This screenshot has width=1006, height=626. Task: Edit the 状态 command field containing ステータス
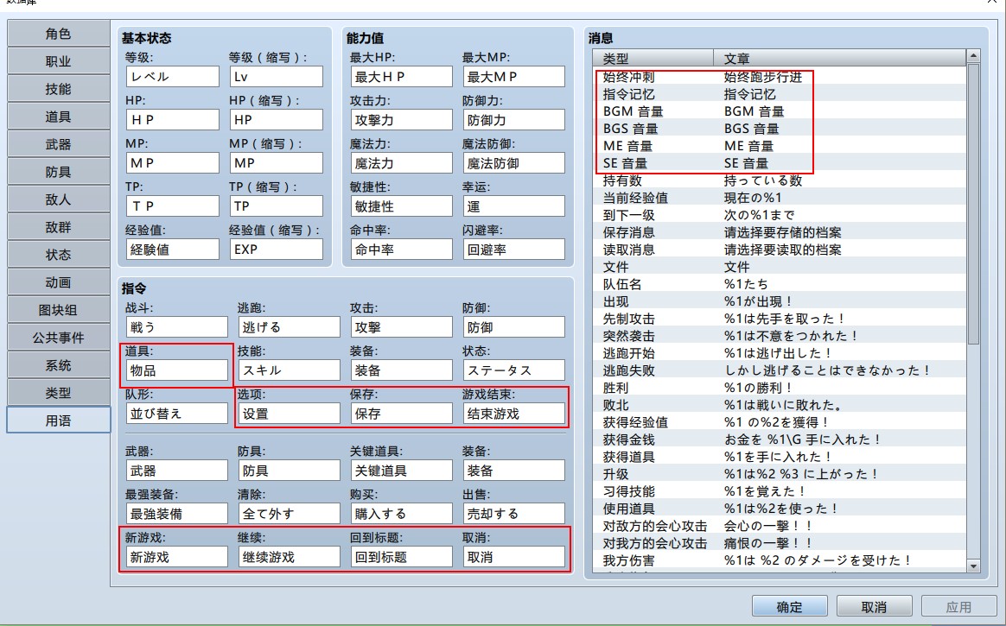tap(514, 370)
